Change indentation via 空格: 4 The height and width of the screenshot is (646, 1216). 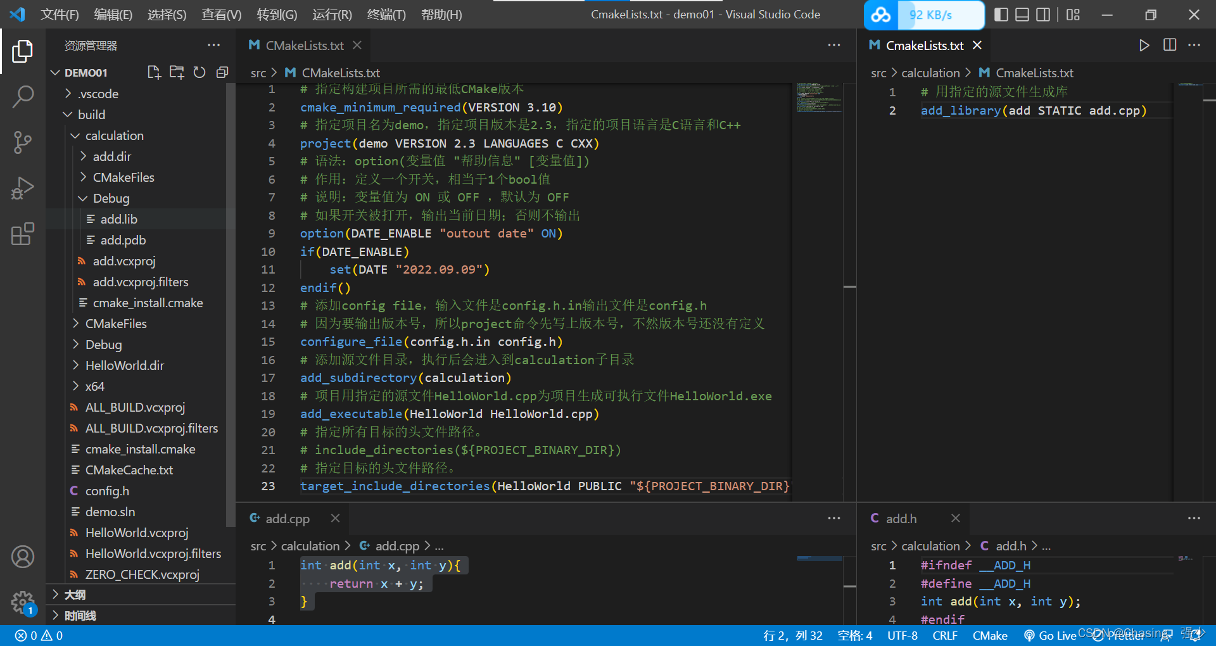(x=854, y=635)
